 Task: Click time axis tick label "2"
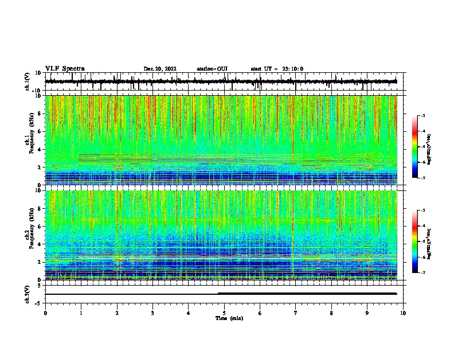117,313
